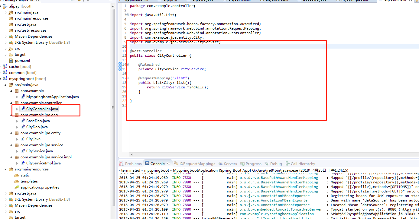
Task: Click the alipay JRE System Library icon
Action: tap(11, 42)
